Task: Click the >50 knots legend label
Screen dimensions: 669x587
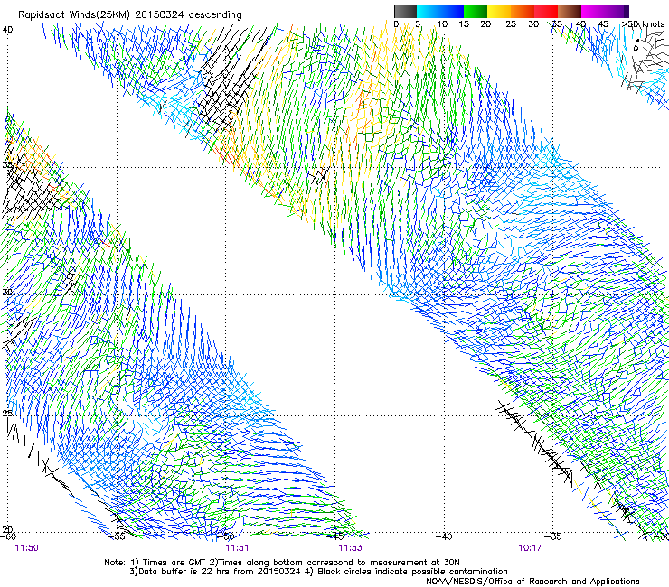Action: coord(643,23)
